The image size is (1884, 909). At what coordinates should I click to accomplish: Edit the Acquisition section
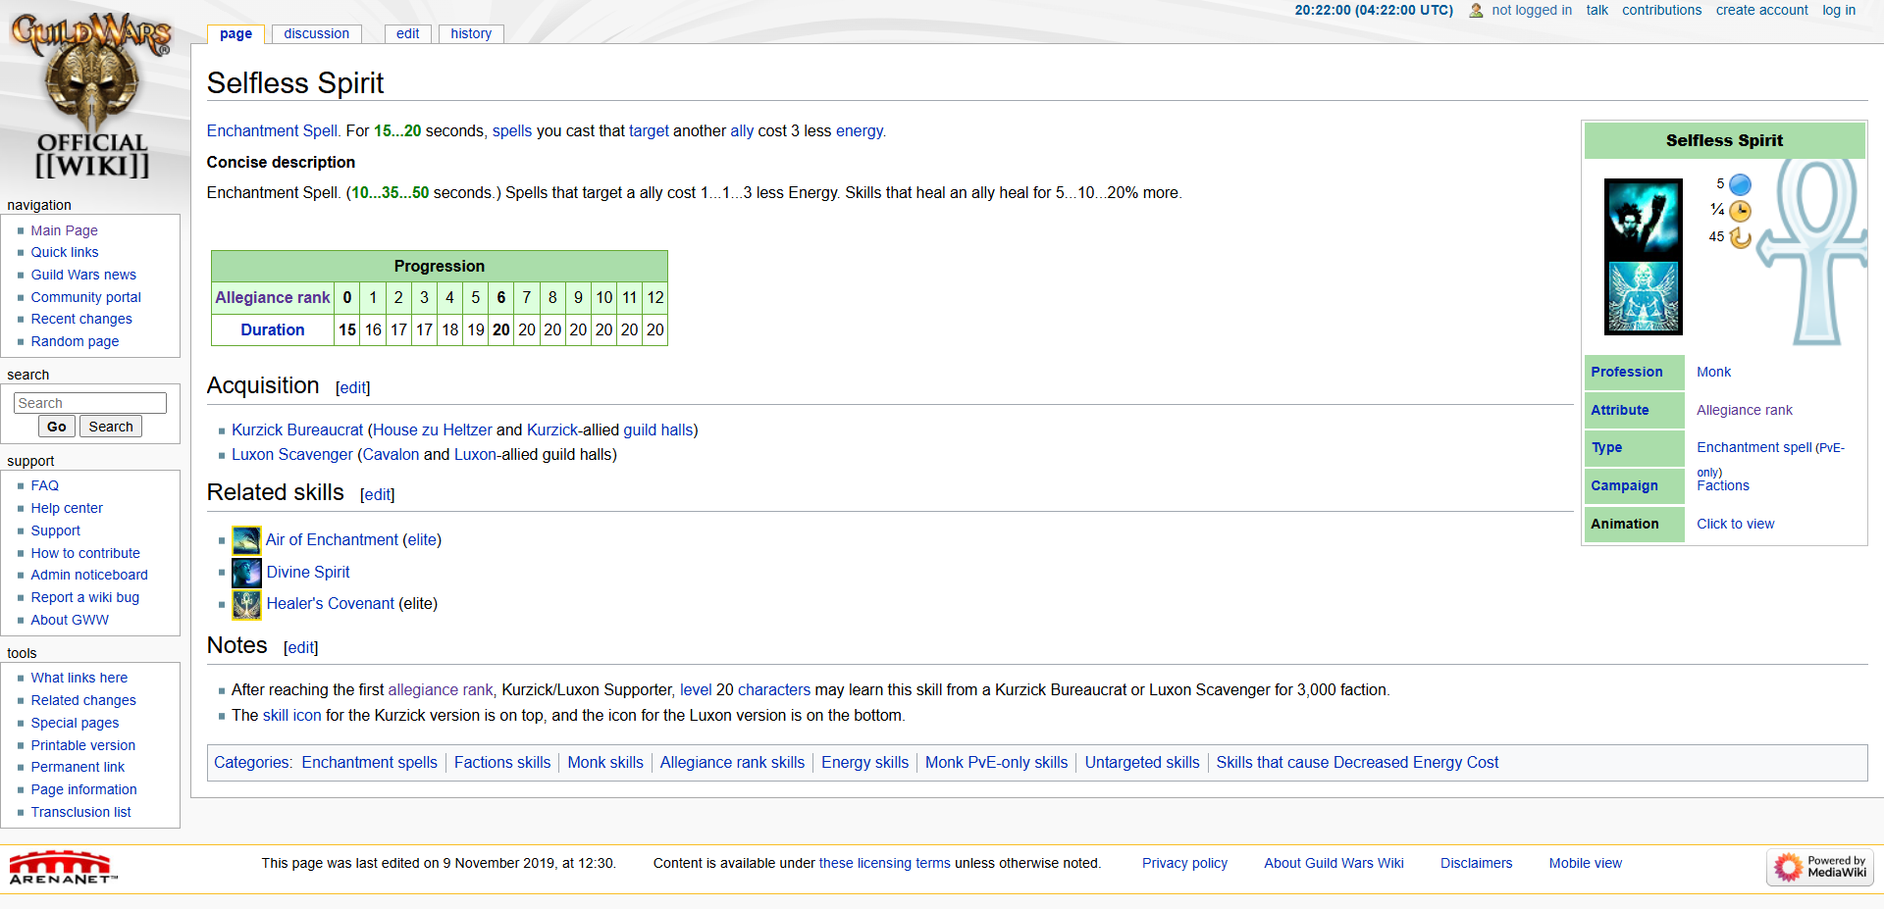(352, 387)
